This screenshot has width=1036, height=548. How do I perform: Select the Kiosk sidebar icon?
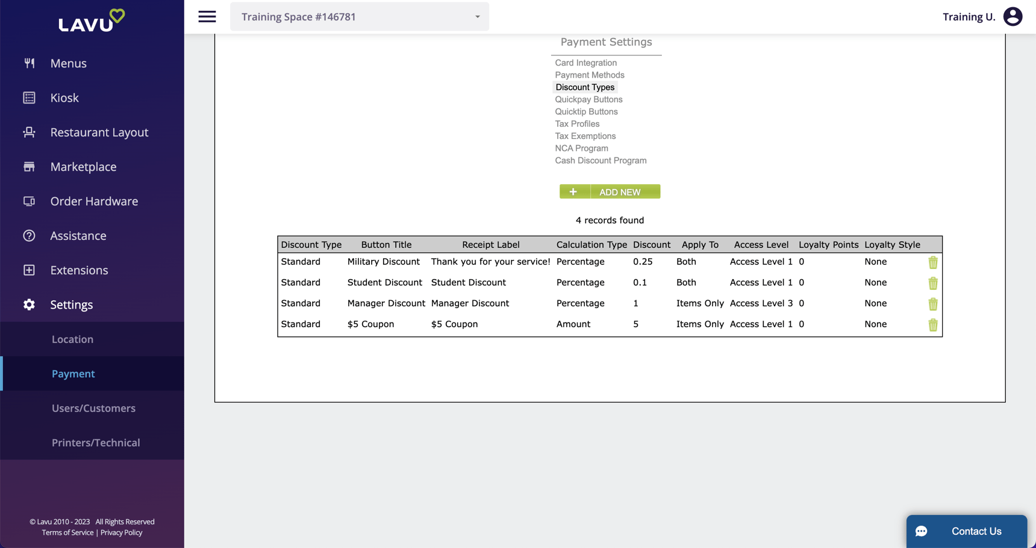(30, 97)
